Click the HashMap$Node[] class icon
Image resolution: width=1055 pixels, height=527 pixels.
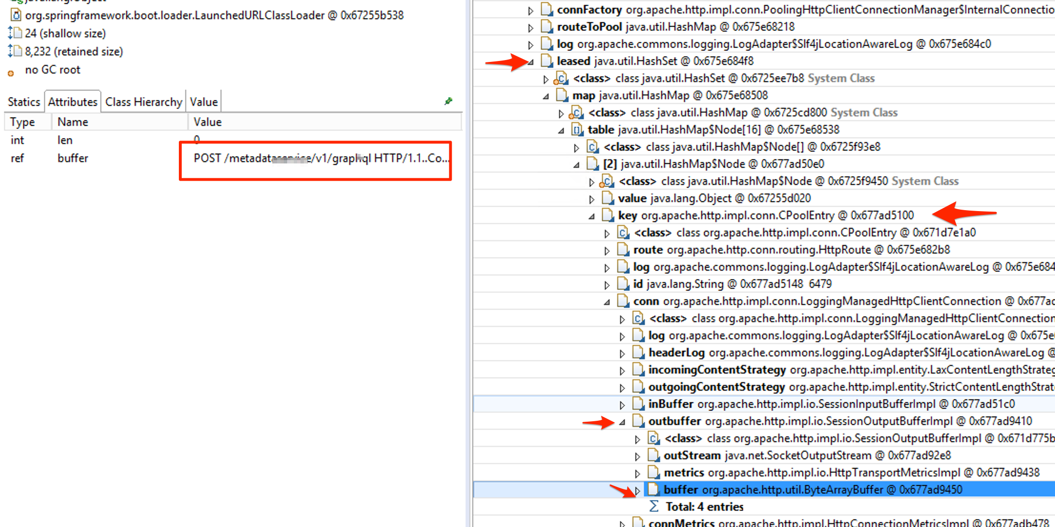point(592,147)
